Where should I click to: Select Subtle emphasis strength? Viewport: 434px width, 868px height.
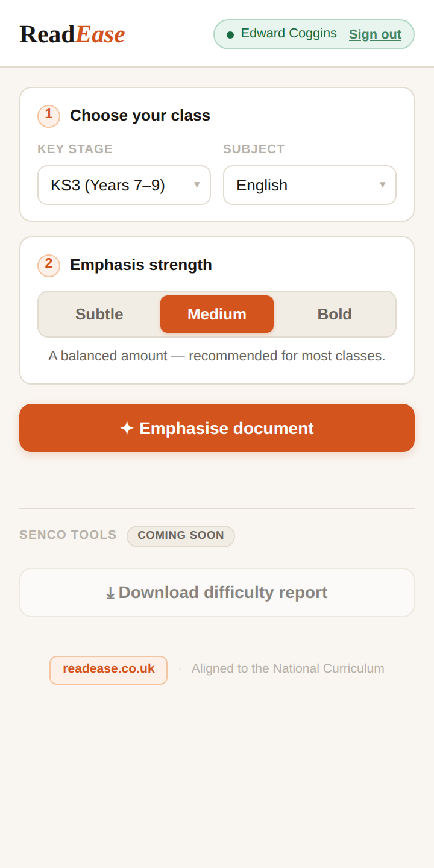[x=99, y=314]
